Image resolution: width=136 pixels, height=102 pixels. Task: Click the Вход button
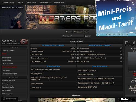[86, 32]
